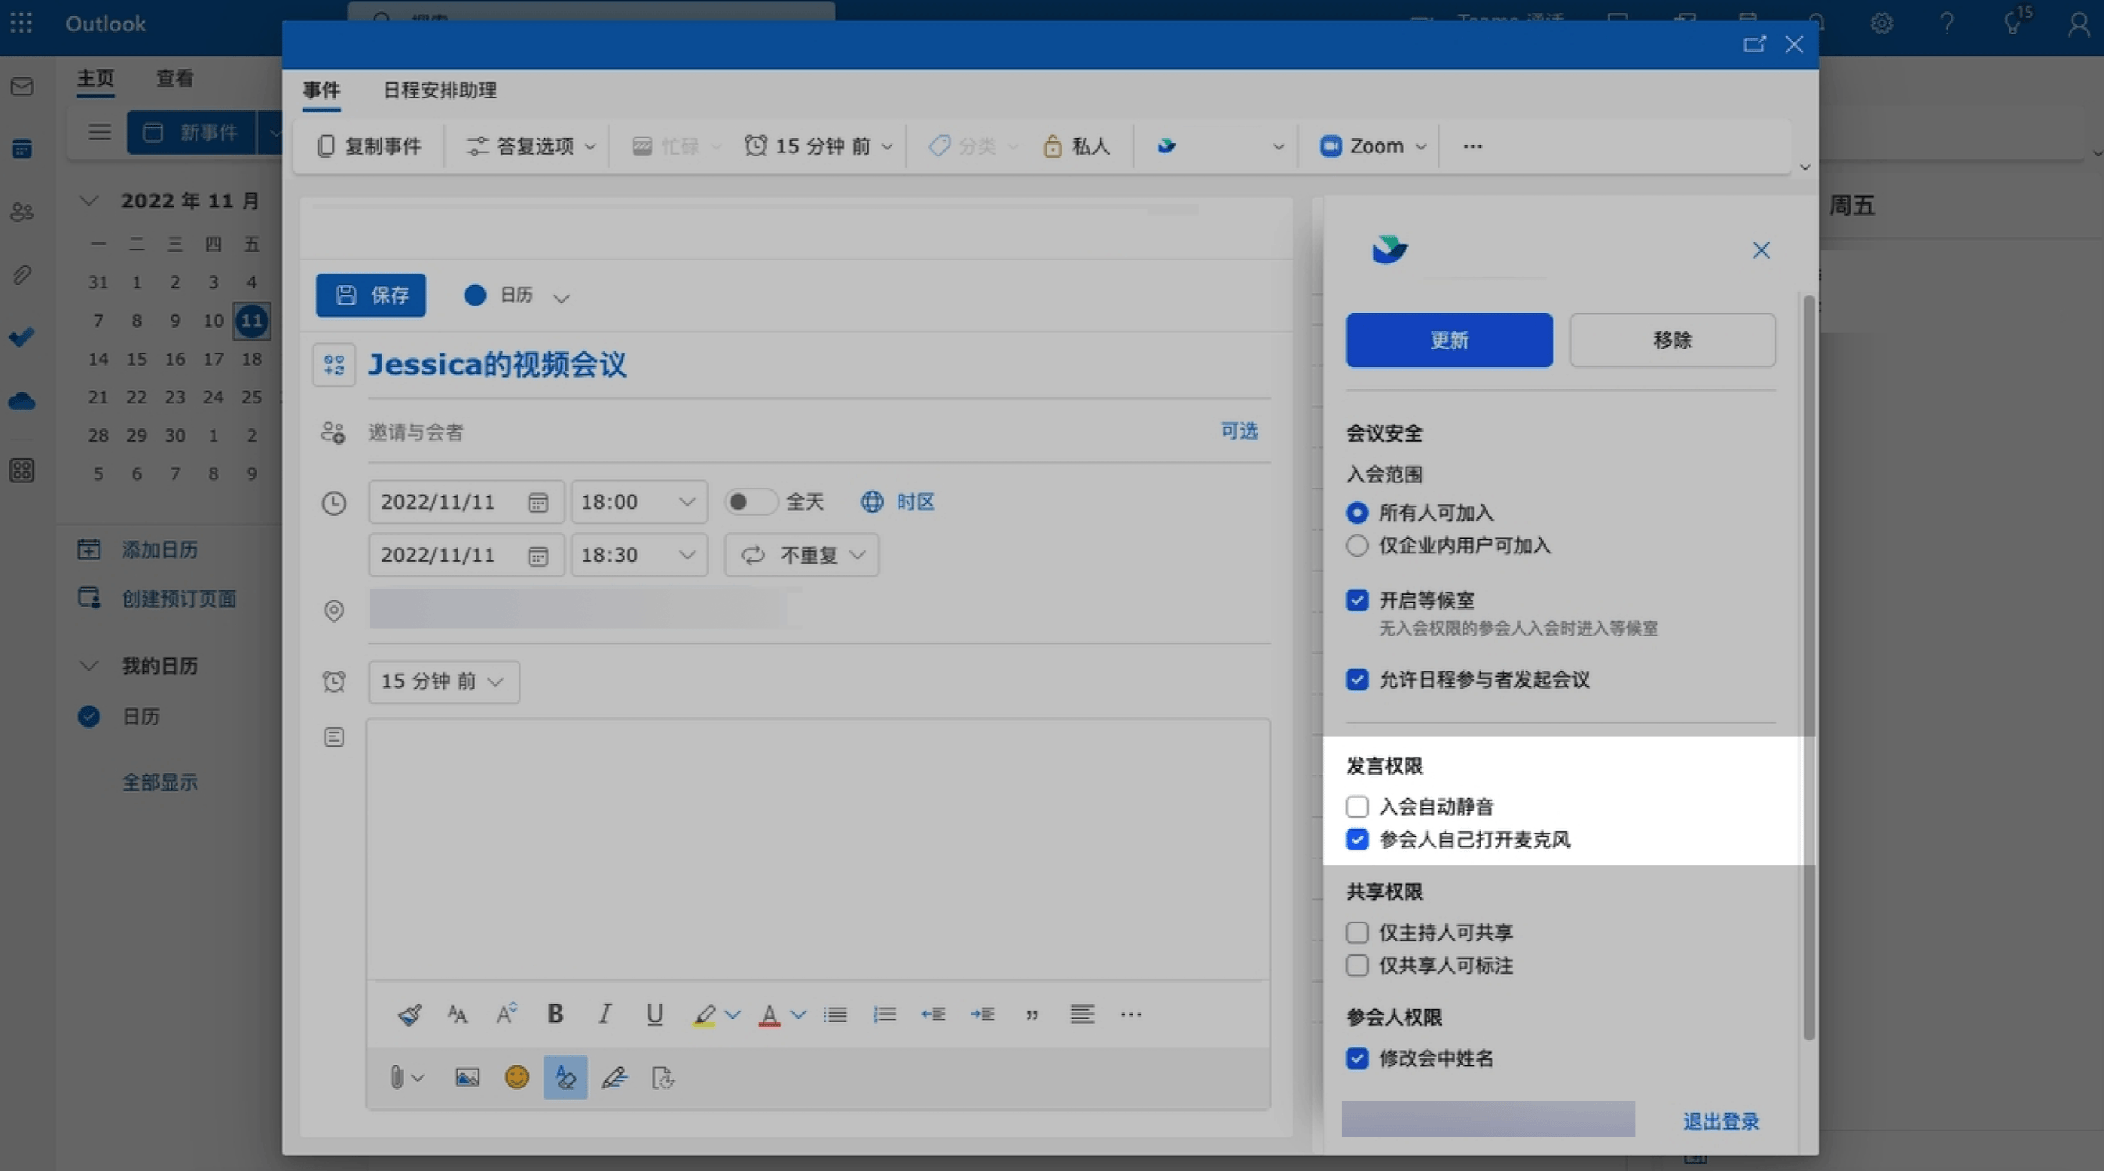
Task: Open the meeting add-in icon in toolbar
Action: 1166,146
